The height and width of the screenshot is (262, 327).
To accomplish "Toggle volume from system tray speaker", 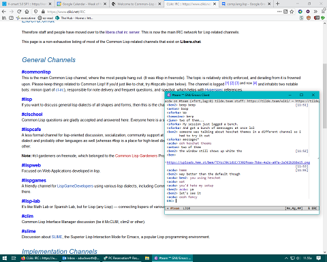I will click(298, 258).
